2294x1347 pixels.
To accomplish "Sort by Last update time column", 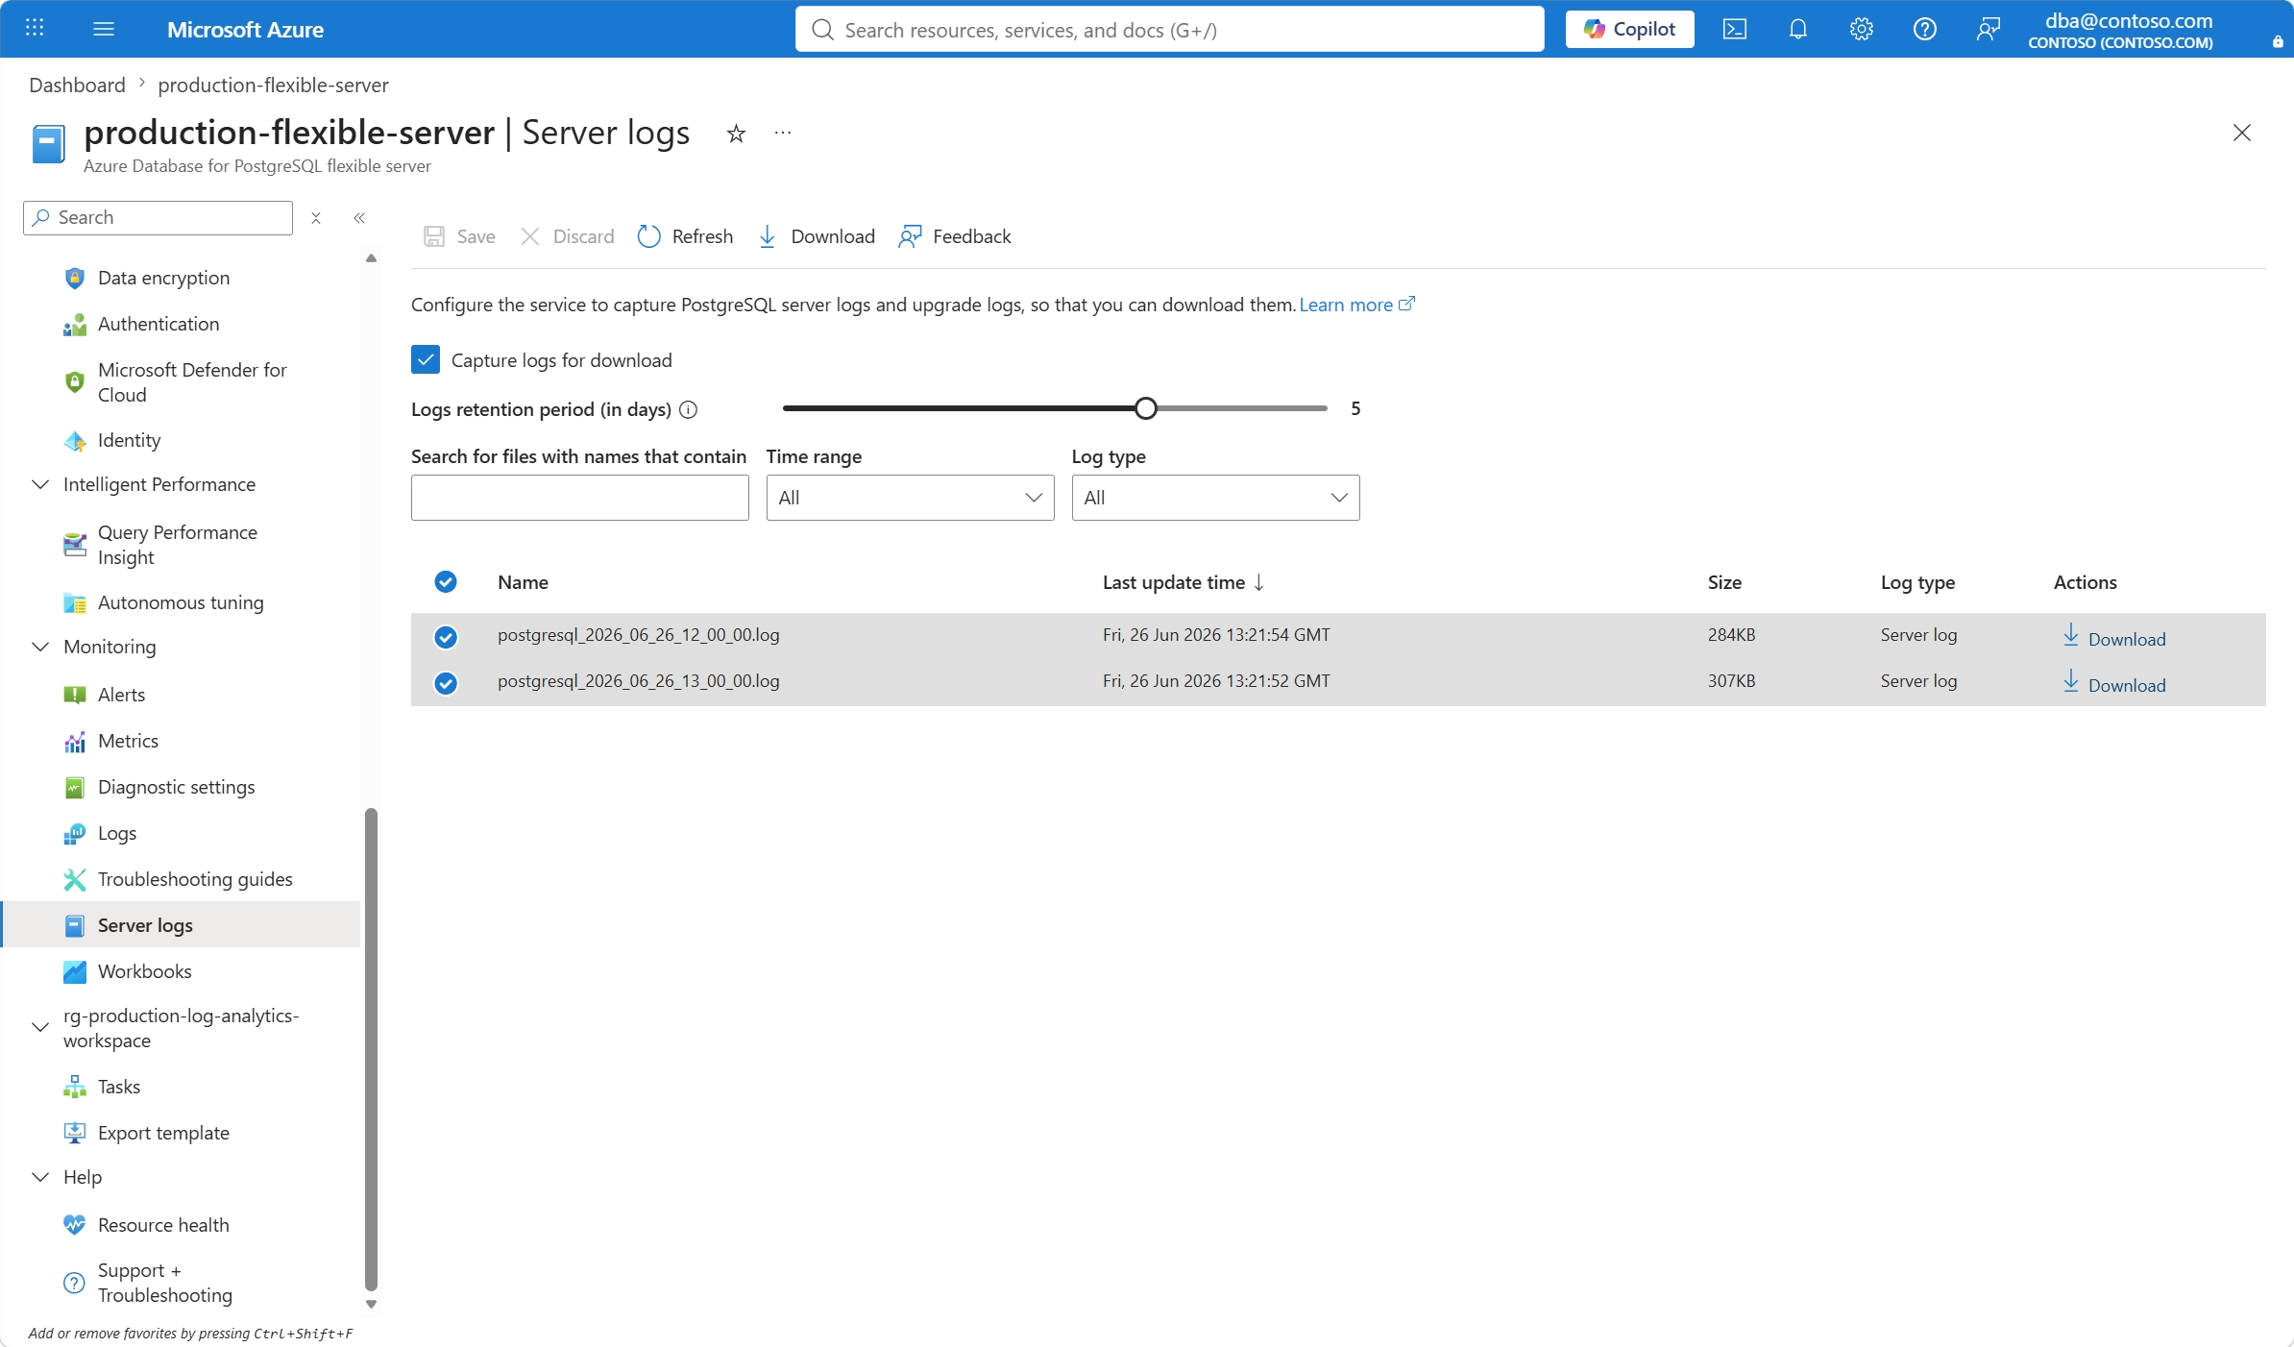I will pyautogui.click(x=1184, y=582).
